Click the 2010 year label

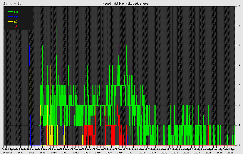point(53,153)
